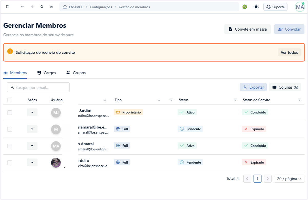Toggle the light theme sun icon
The image size is (308, 200).
[x=256, y=7]
